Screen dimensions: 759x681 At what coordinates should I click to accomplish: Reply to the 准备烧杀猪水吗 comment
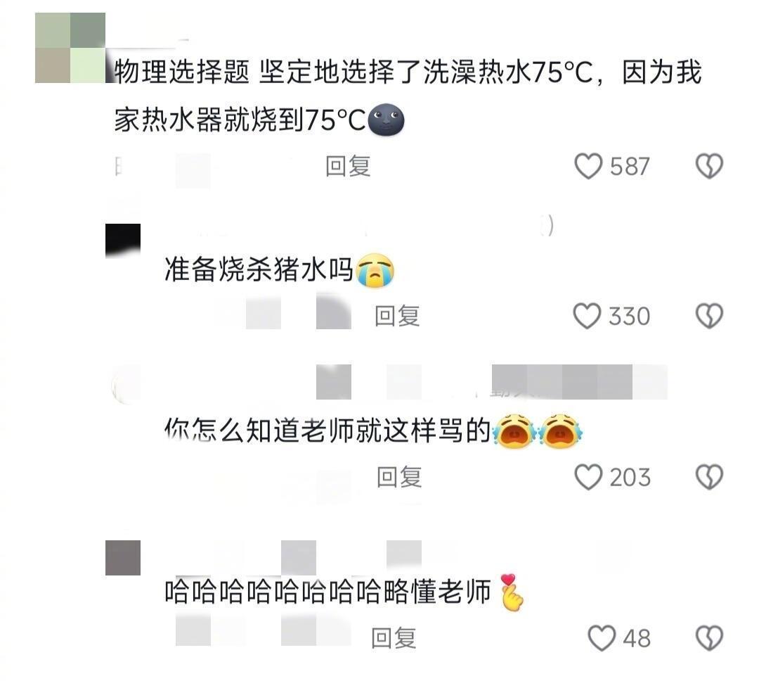(397, 316)
